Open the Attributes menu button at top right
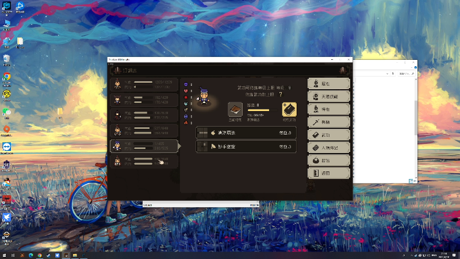This screenshot has width=460, height=259. click(x=328, y=83)
